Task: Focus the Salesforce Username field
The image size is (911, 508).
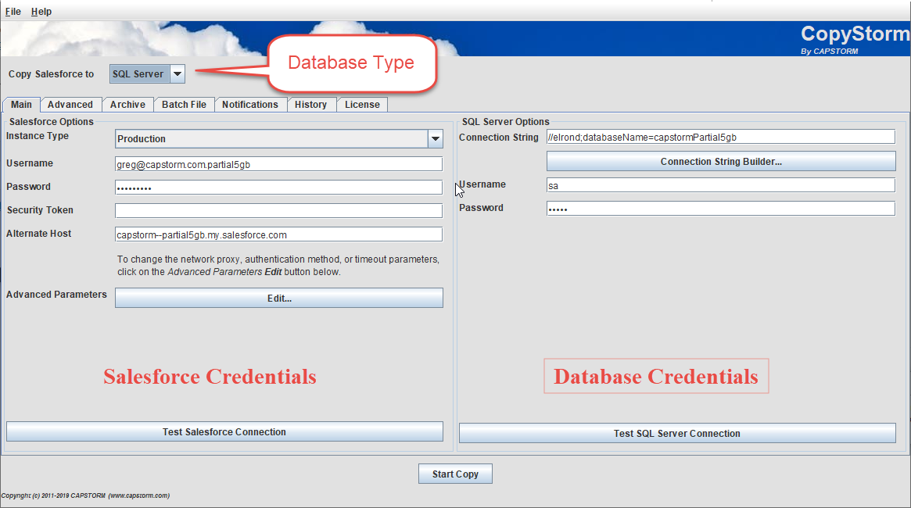Action: click(x=279, y=164)
